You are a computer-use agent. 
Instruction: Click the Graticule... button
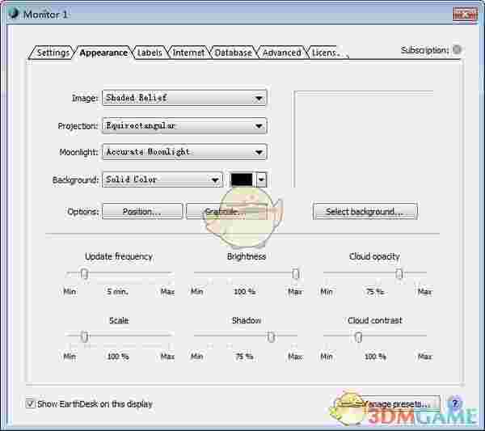(x=226, y=211)
